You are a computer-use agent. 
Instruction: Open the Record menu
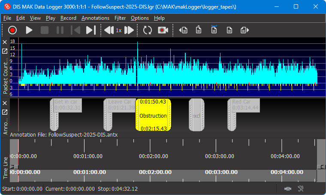(x=68, y=18)
